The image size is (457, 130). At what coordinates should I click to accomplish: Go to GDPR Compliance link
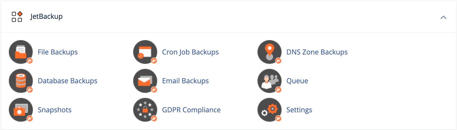point(191,110)
